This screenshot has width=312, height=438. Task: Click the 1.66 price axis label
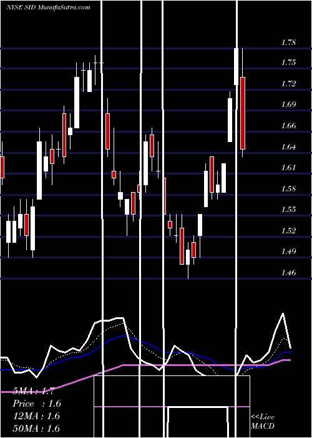tap(288, 125)
